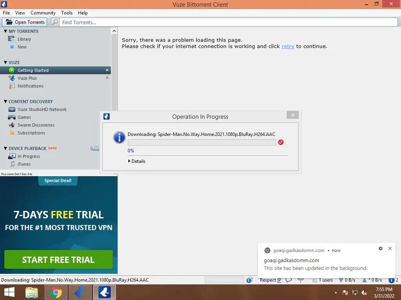This screenshot has width=401, height=300.
Task: Dismiss the goaqi.gadkasdomm.com notification
Action: (390, 248)
